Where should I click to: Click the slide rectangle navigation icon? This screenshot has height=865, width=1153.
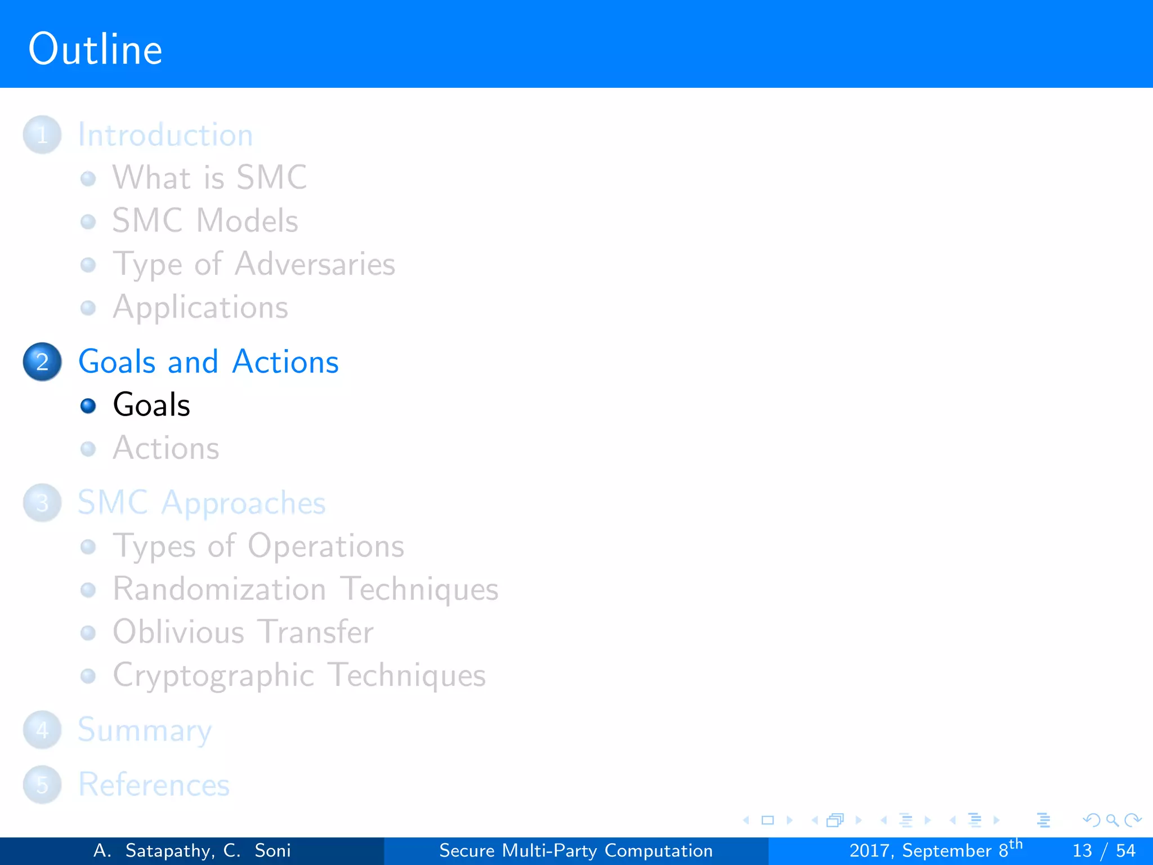767,821
